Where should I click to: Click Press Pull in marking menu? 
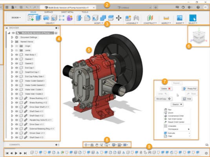(x=190, y=88)
